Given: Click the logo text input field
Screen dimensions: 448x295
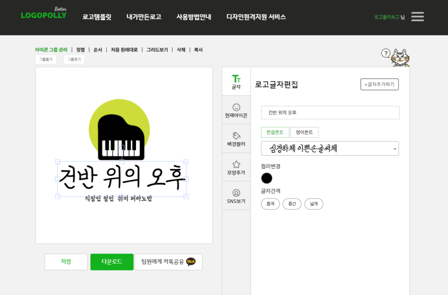Looking at the screenshot, I should click(x=330, y=113).
